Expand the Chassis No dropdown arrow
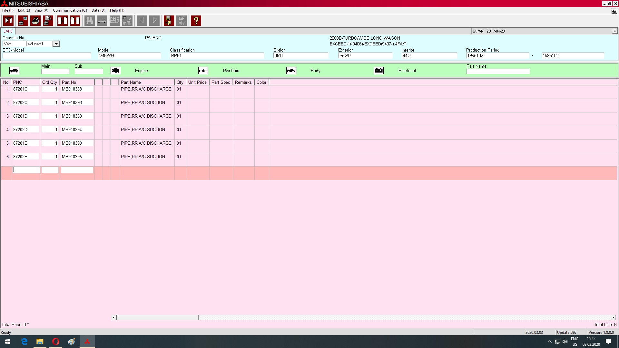 click(56, 44)
